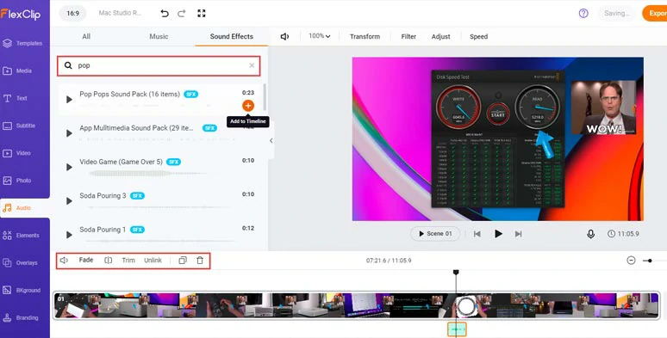The image size is (667, 338).
Task: Start voice recording with microphone icon
Action: [590, 234]
